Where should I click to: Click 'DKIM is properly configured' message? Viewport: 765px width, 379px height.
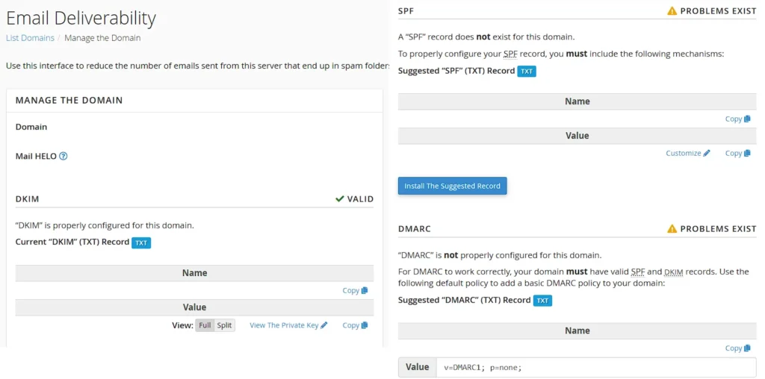(105, 226)
